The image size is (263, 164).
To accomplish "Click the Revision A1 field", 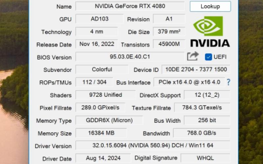I will coord(169,19).
